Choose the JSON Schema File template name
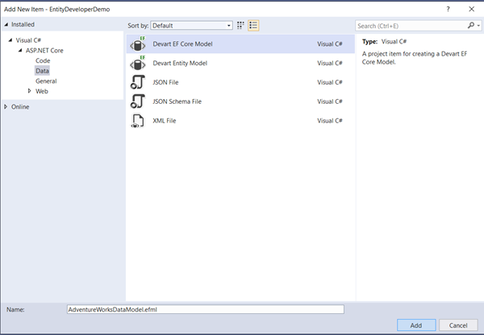 [x=177, y=101]
